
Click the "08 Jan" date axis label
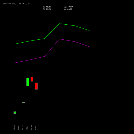tap(31, 128)
